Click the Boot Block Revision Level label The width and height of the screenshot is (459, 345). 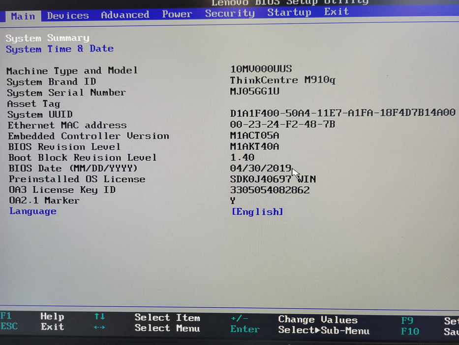tap(82, 158)
